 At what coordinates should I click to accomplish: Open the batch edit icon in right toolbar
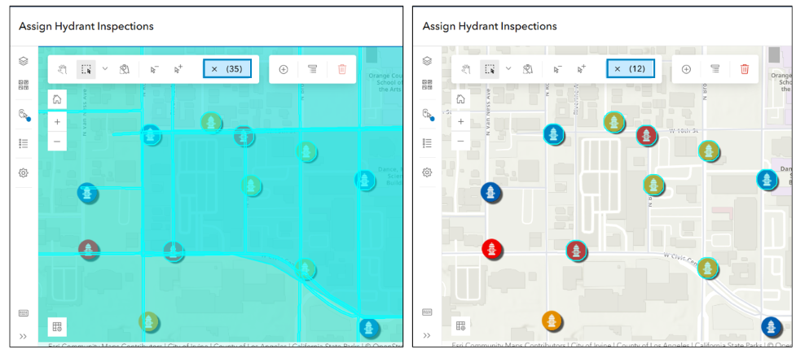(715, 69)
